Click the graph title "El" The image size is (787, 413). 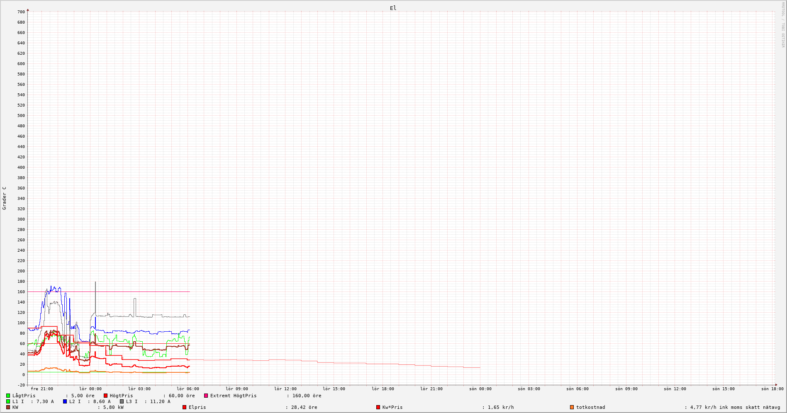(x=393, y=8)
